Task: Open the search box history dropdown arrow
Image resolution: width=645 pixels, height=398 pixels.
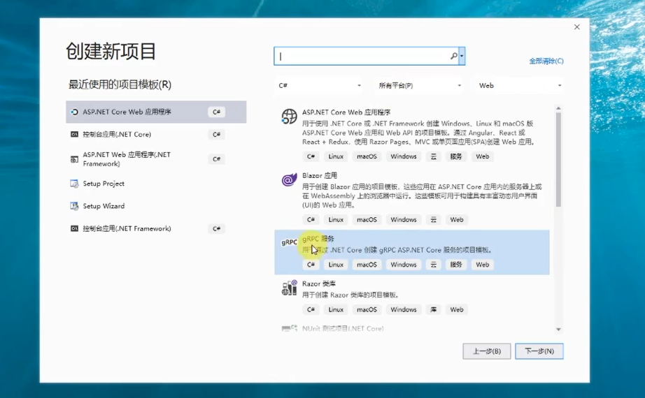Action: tap(462, 56)
